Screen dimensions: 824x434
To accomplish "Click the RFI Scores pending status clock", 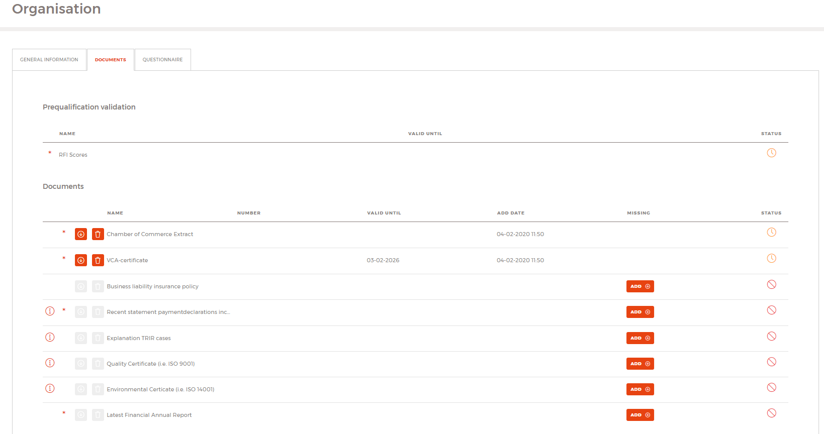I will pos(771,153).
